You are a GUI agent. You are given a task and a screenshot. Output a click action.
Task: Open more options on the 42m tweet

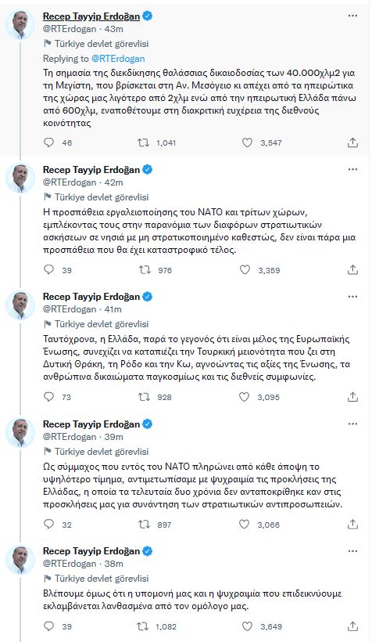tap(352, 169)
